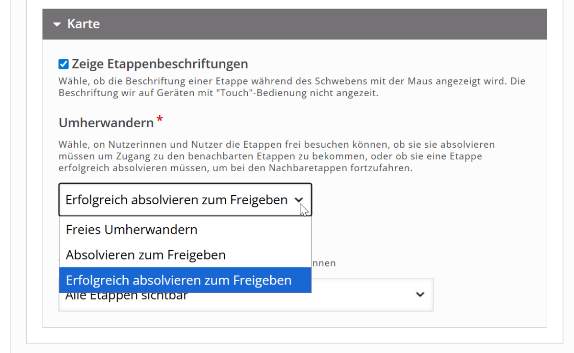The height and width of the screenshot is (353, 574).
Task: Click the Karte section heading text
Action: (83, 24)
